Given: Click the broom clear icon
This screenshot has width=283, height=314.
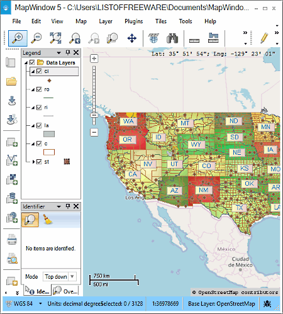Looking at the screenshot, I should [x=48, y=219].
